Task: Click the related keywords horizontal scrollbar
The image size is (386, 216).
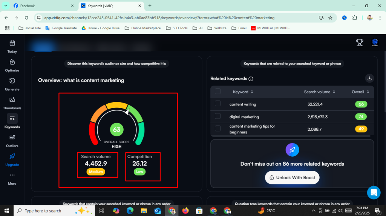Action: click(x=291, y=136)
